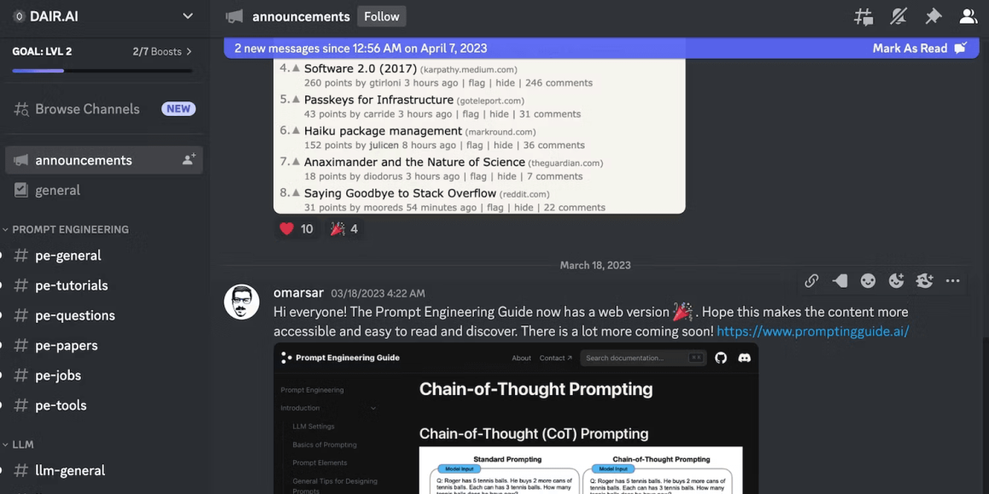Copy message link via chain icon

pyautogui.click(x=812, y=281)
